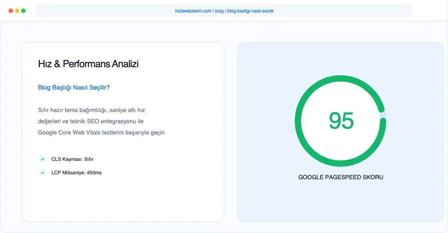
Task: Click the Sıfır hazır tema description paragraph
Action: tap(102, 121)
